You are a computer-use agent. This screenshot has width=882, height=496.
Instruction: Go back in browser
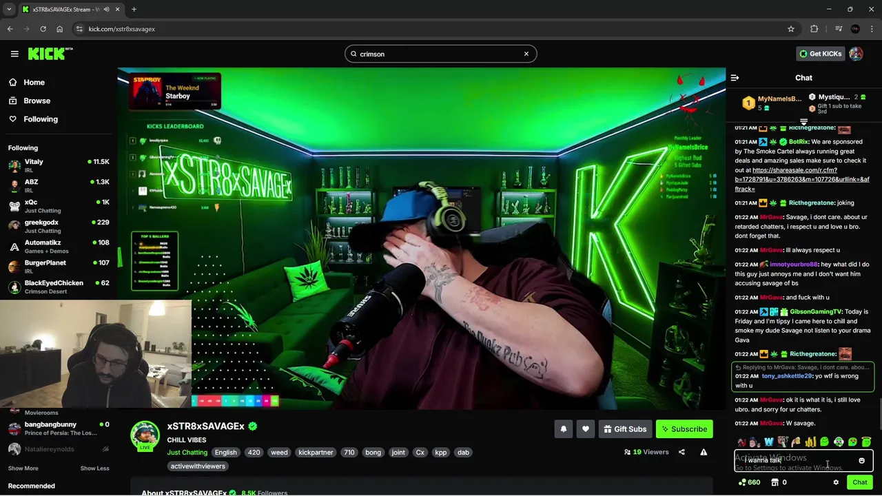pos(10,29)
